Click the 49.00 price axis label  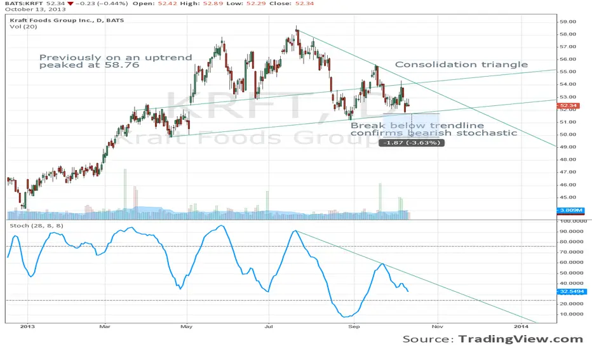click(x=568, y=147)
